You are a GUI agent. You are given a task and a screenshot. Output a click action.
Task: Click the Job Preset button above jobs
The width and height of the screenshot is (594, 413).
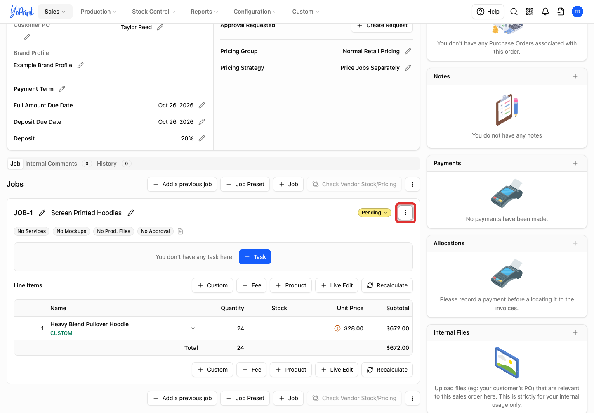coord(245,184)
